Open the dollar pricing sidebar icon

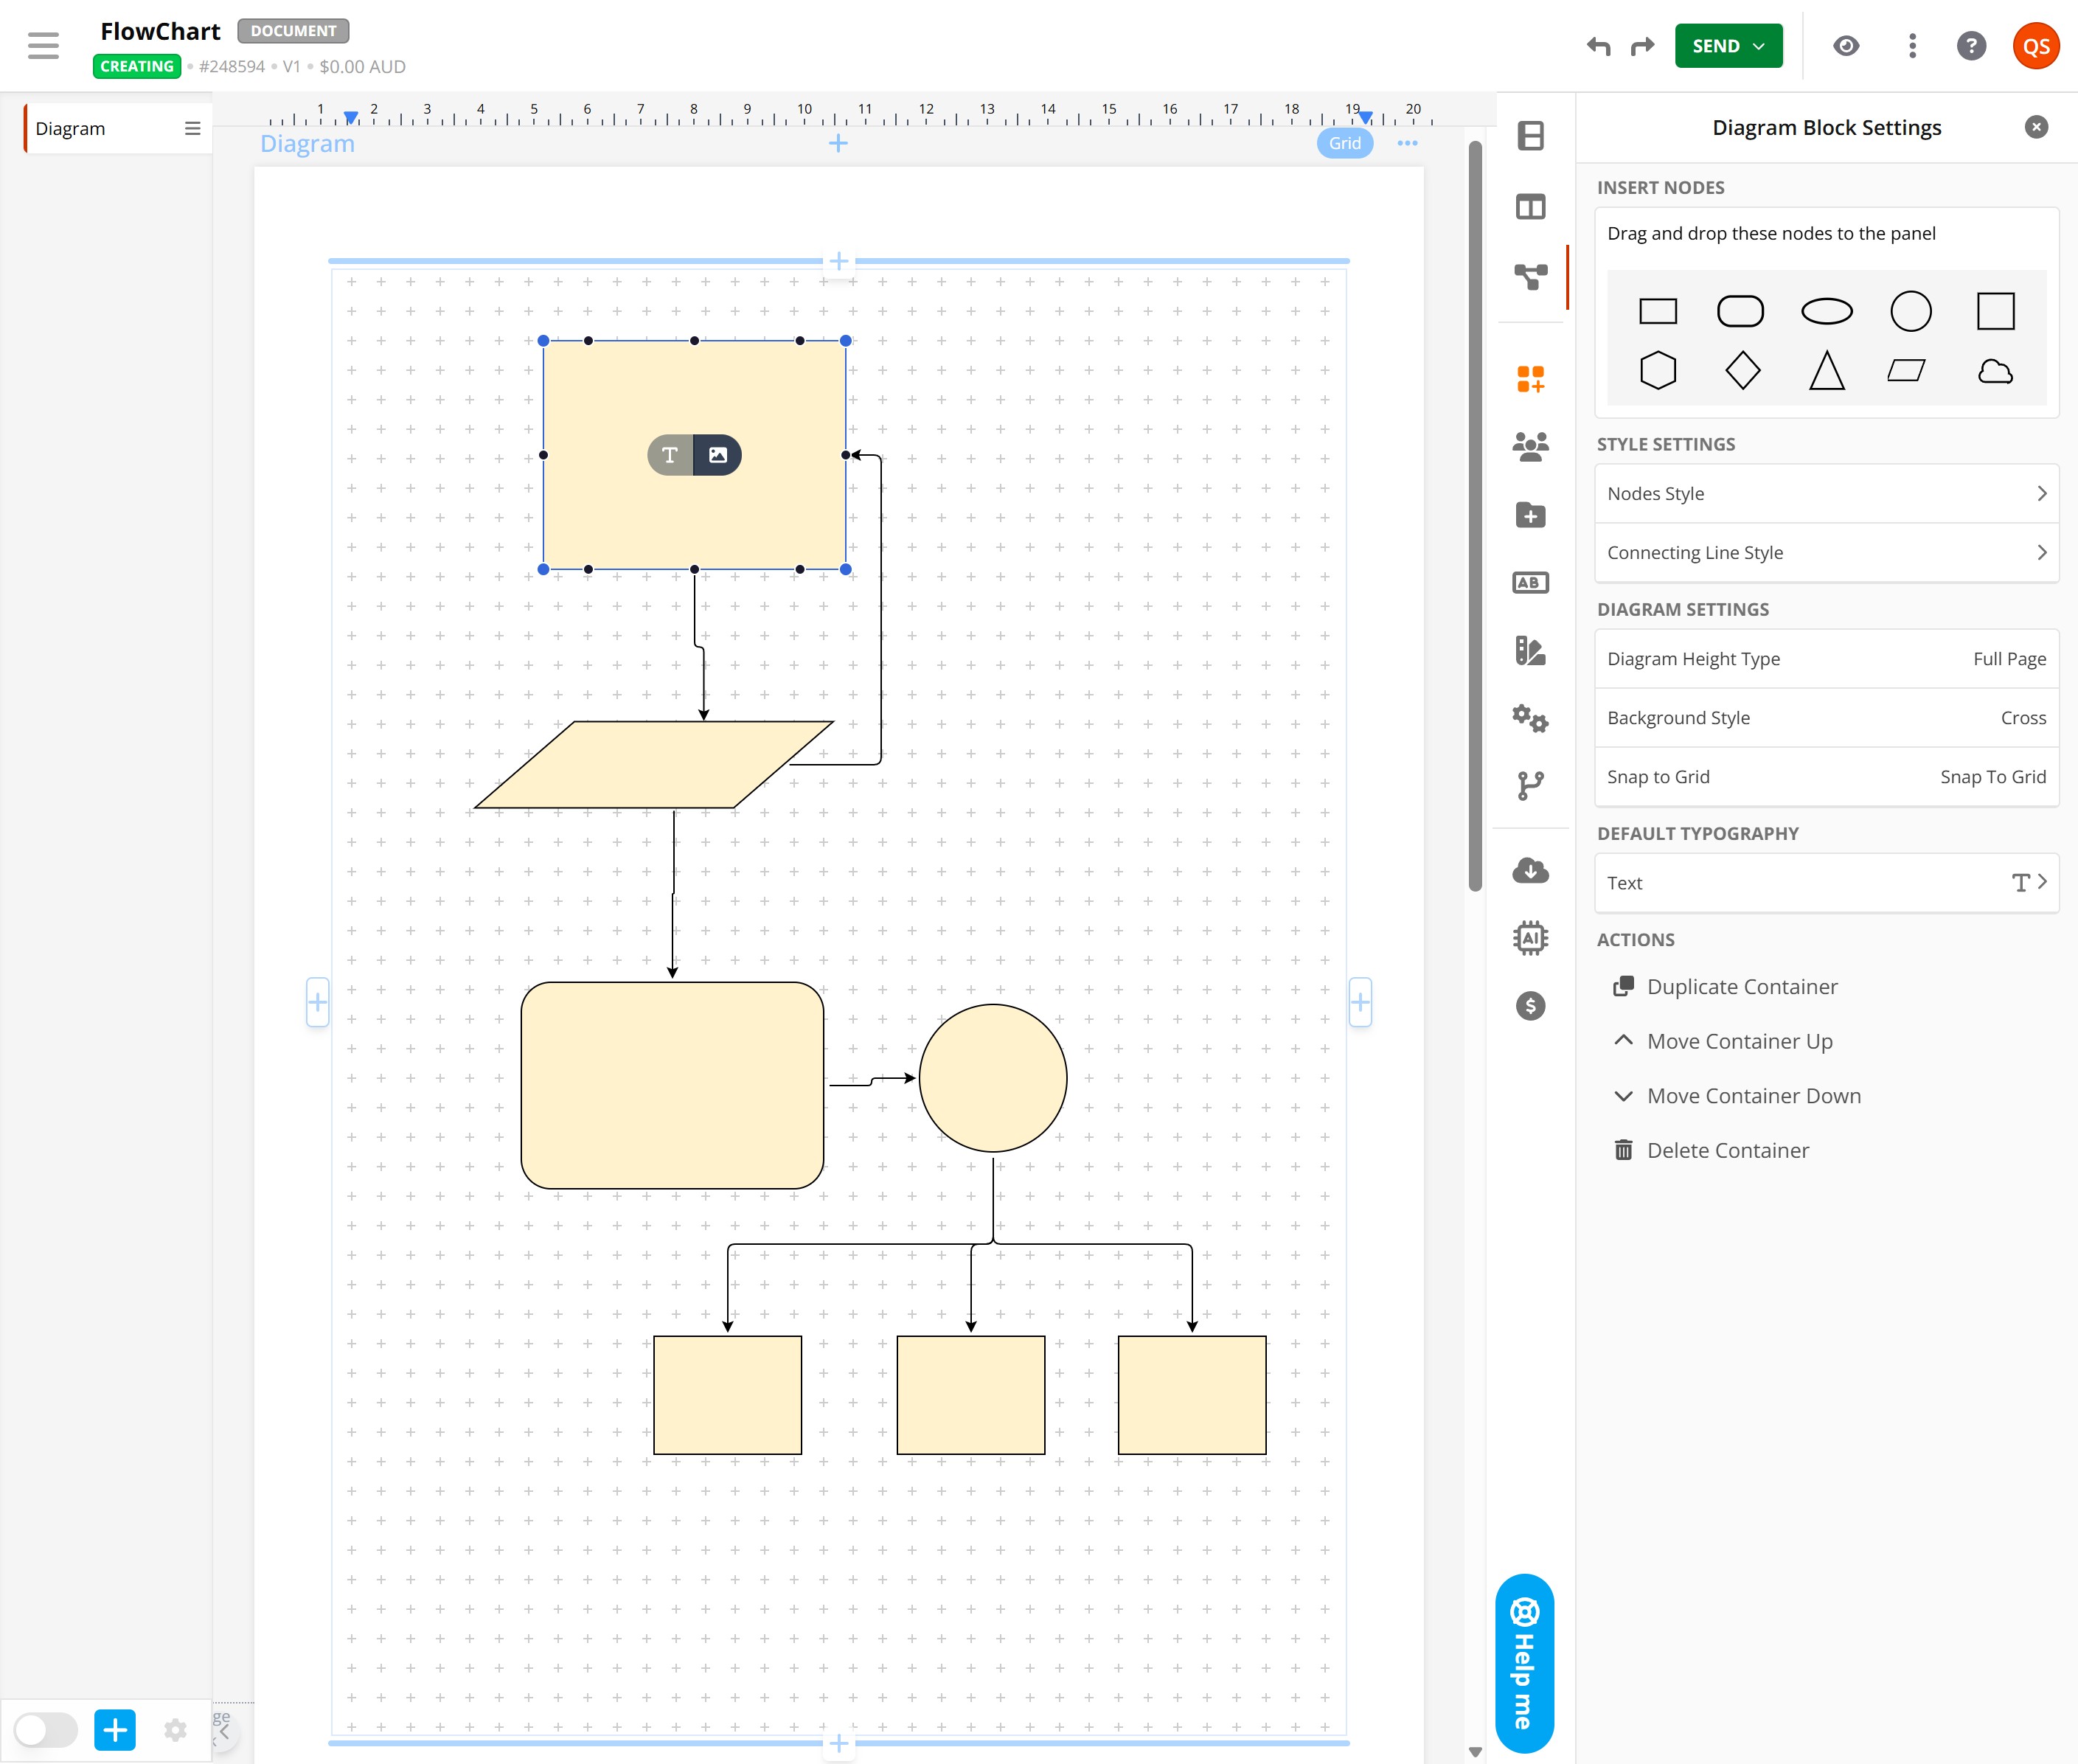click(x=1530, y=1006)
